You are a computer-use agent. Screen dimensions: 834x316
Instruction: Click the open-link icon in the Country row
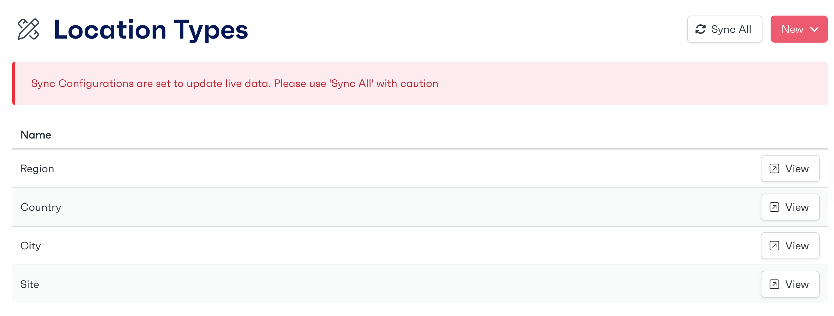[x=774, y=207]
